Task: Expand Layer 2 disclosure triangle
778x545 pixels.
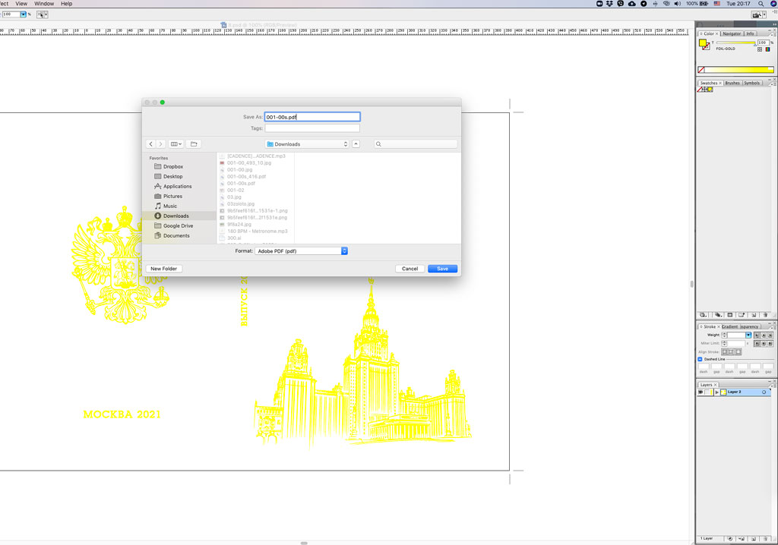Action: pyautogui.click(x=717, y=392)
